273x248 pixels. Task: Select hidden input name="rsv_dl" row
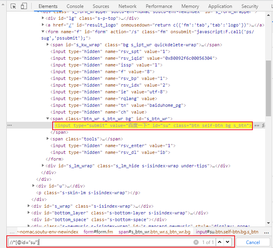click(x=110, y=152)
